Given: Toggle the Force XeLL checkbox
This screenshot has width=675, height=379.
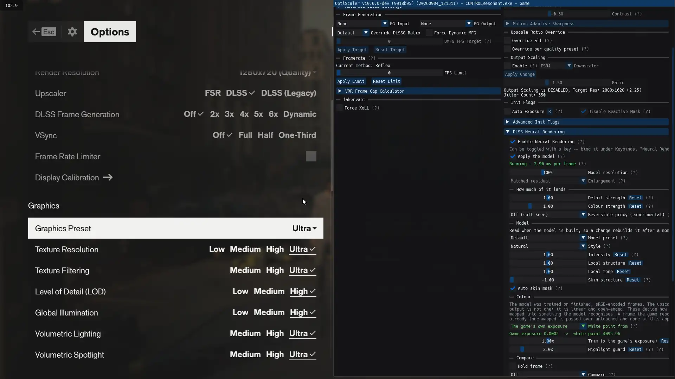Looking at the screenshot, I should tap(340, 108).
